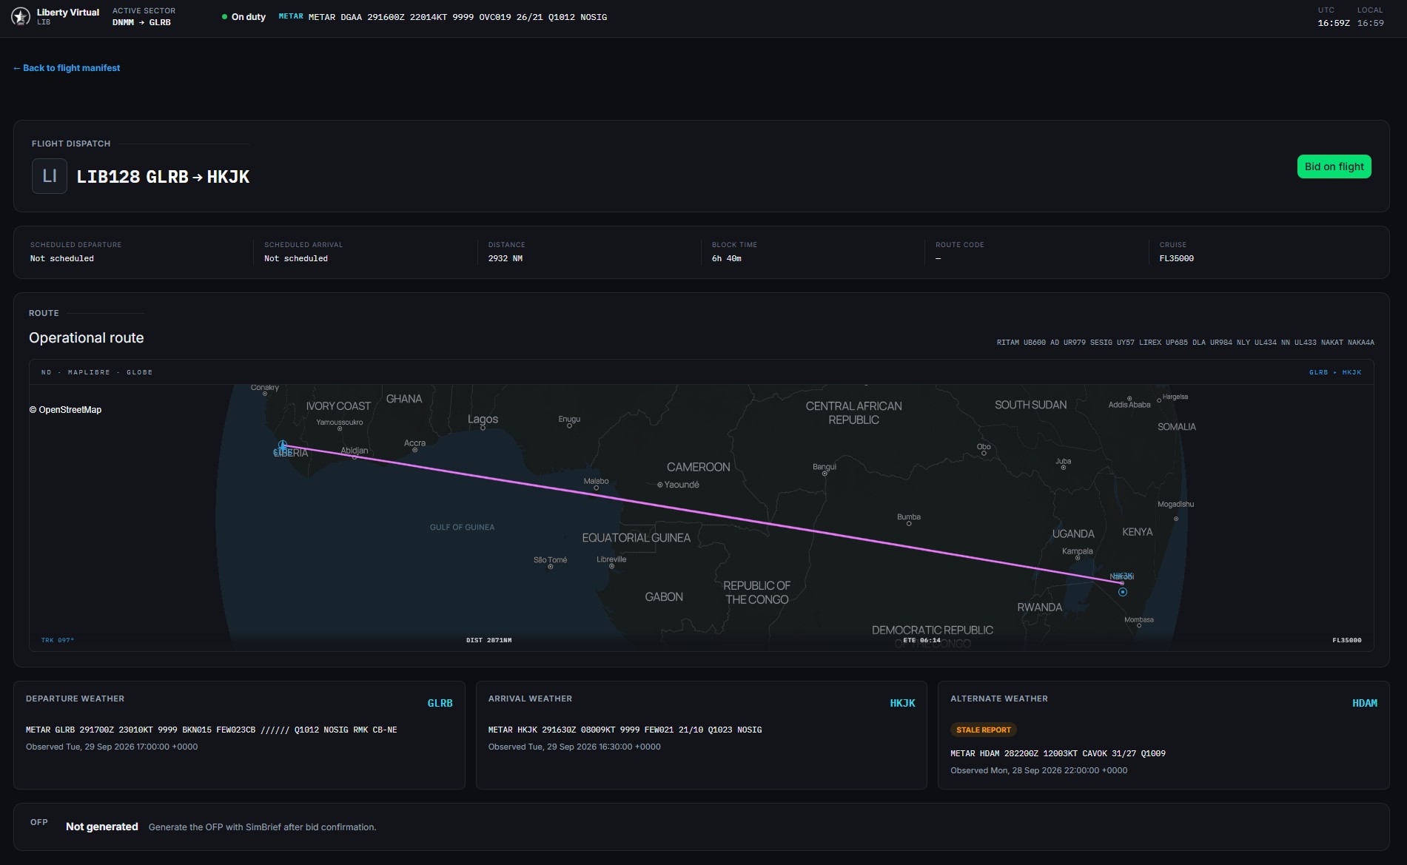This screenshot has height=865, width=1407.
Task: Click the Liberty Virtual star logo
Action: pos(21,16)
